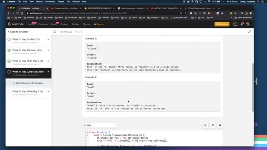Screen dimensions: 267x150
Task: Click the leetcode.com address bar
Action: pyautogui.click(x=102, y=13)
